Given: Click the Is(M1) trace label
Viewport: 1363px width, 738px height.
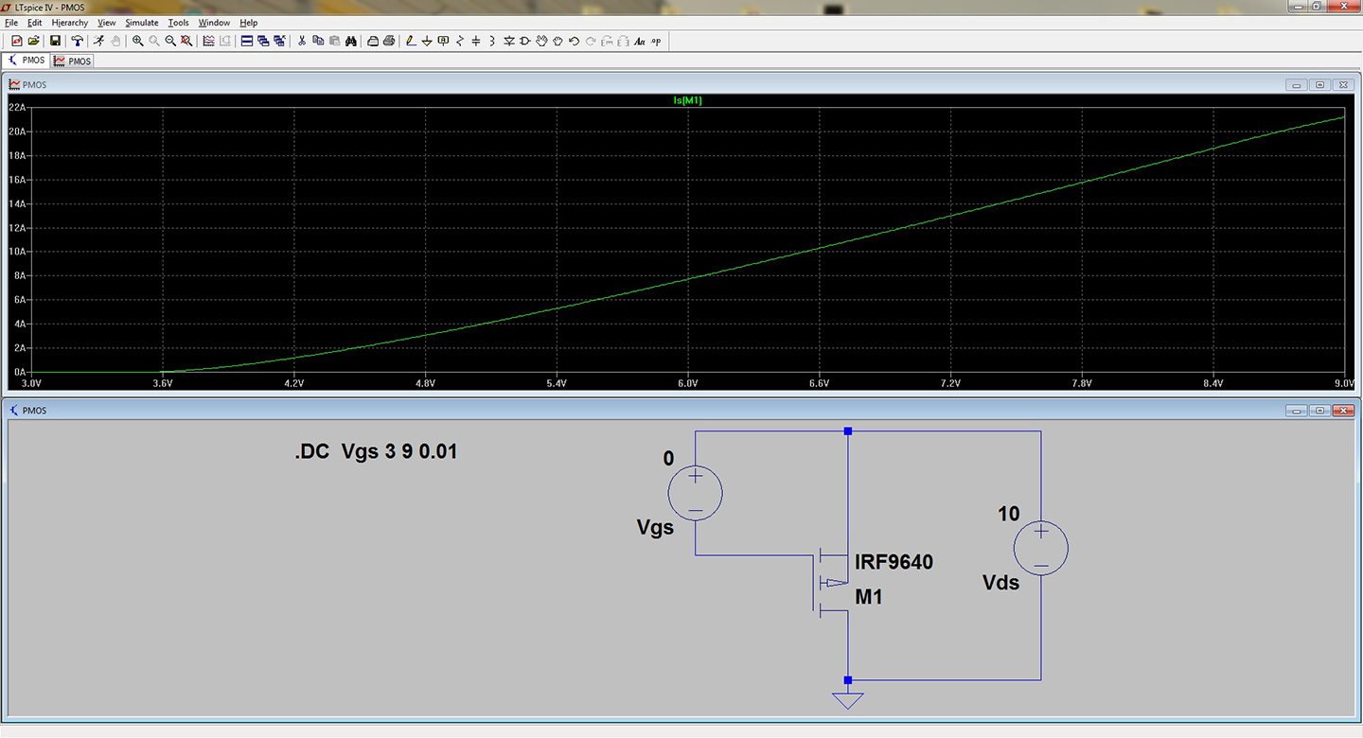Looking at the screenshot, I should pos(687,99).
